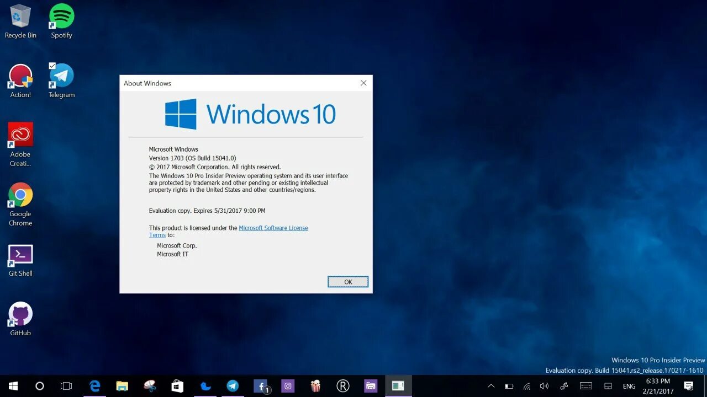Switch to Telegram on the taskbar
707x397 pixels.
(233, 386)
